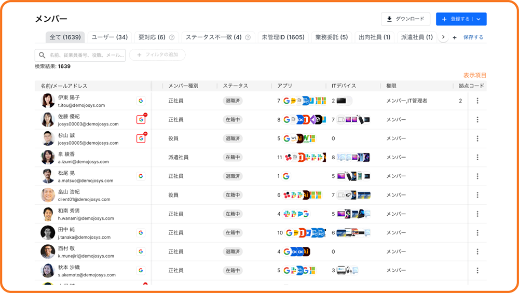Show more tabs with right chevron
519x293 pixels.
[443, 37]
